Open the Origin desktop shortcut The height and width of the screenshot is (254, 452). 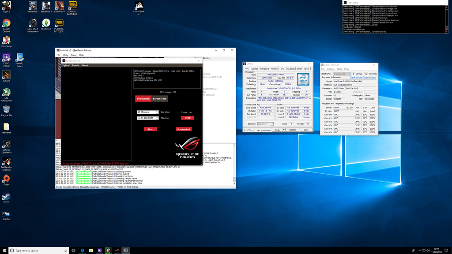6,179
